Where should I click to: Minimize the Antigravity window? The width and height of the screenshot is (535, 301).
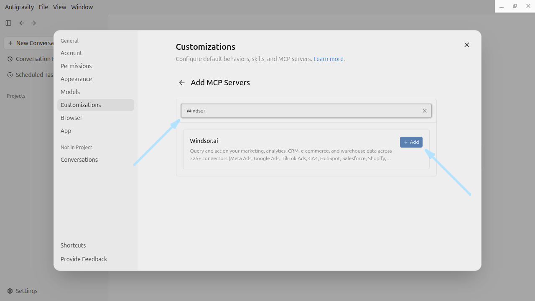tap(502, 6)
